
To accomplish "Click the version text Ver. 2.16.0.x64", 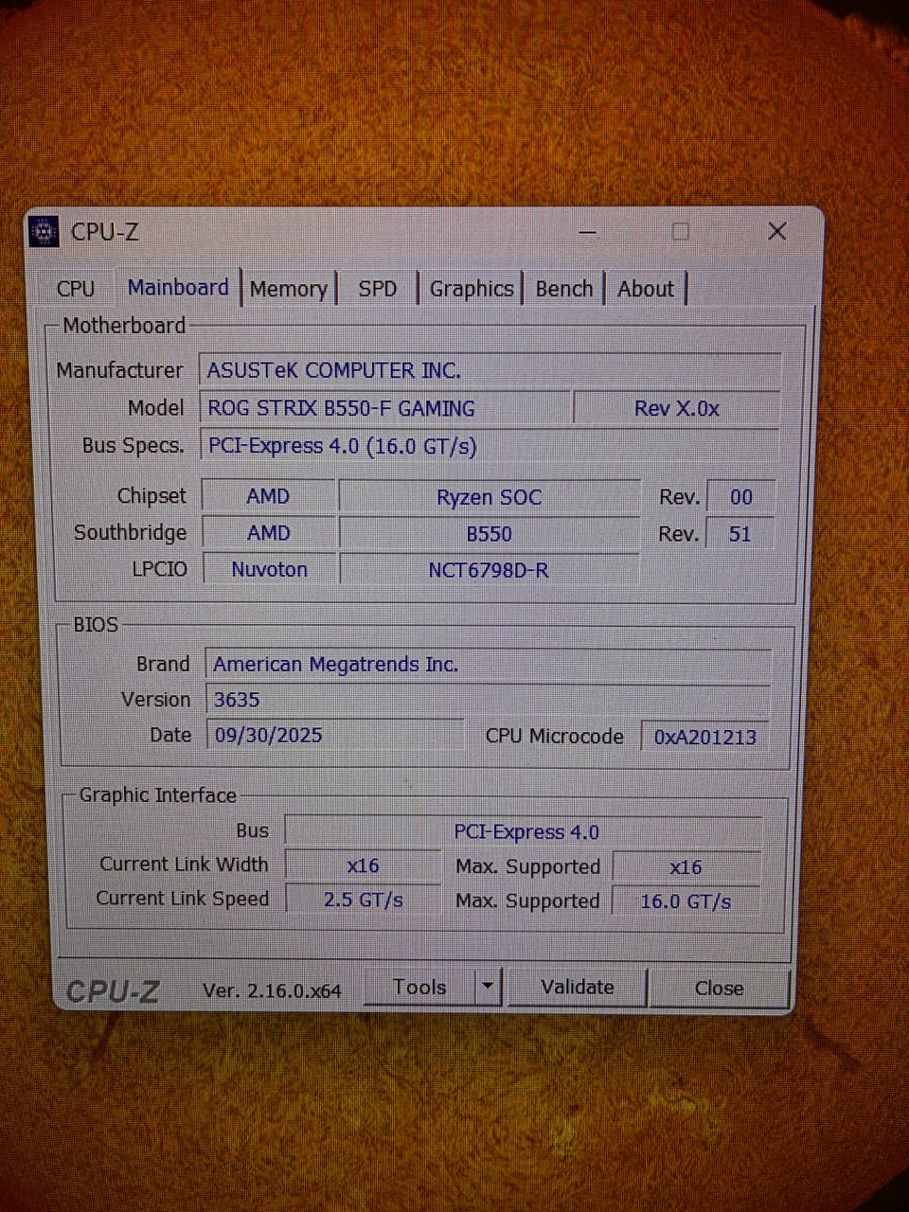I will click(x=272, y=990).
